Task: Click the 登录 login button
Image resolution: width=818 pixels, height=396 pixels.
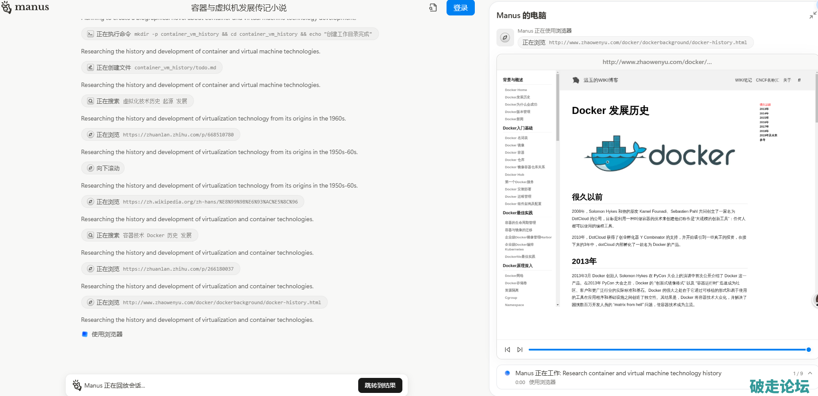Action: click(460, 8)
